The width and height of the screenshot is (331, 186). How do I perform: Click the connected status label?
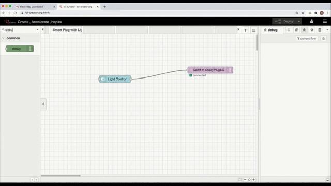coord(199,75)
